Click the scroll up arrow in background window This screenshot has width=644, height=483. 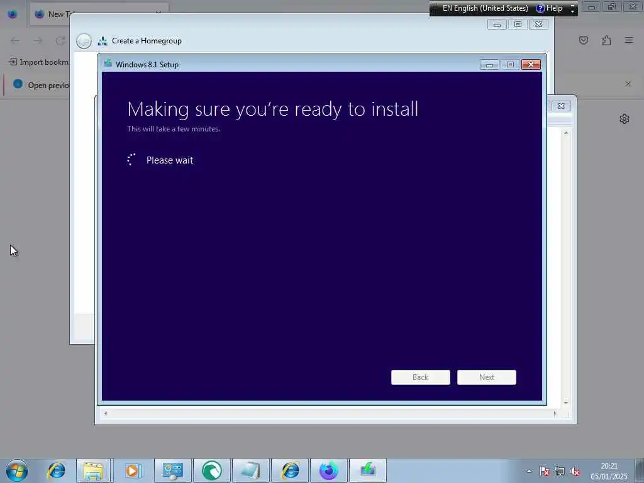click(x=566, y=133)
